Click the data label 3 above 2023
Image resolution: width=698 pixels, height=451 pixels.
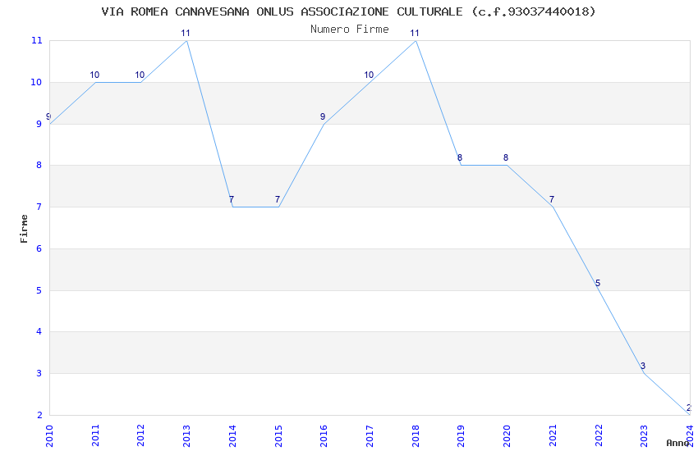(643, 366)
